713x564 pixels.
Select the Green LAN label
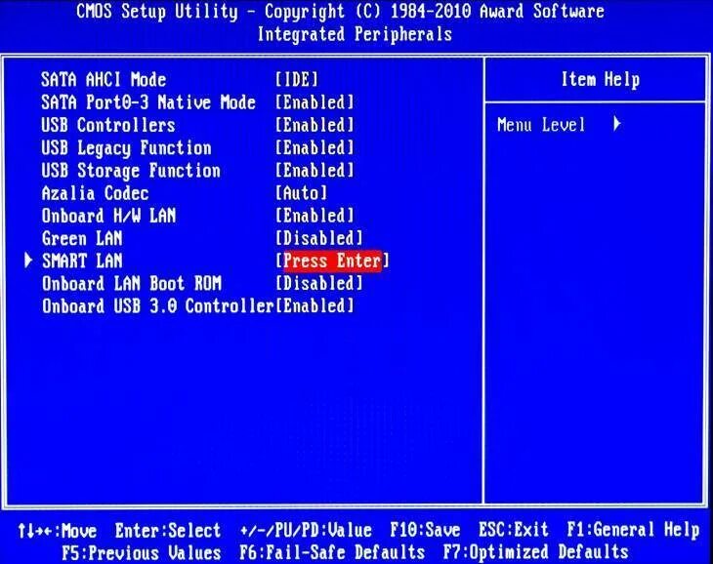pos(82,238)
